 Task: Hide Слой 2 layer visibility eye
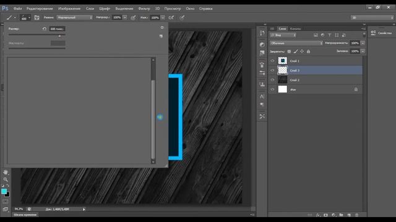272,80
